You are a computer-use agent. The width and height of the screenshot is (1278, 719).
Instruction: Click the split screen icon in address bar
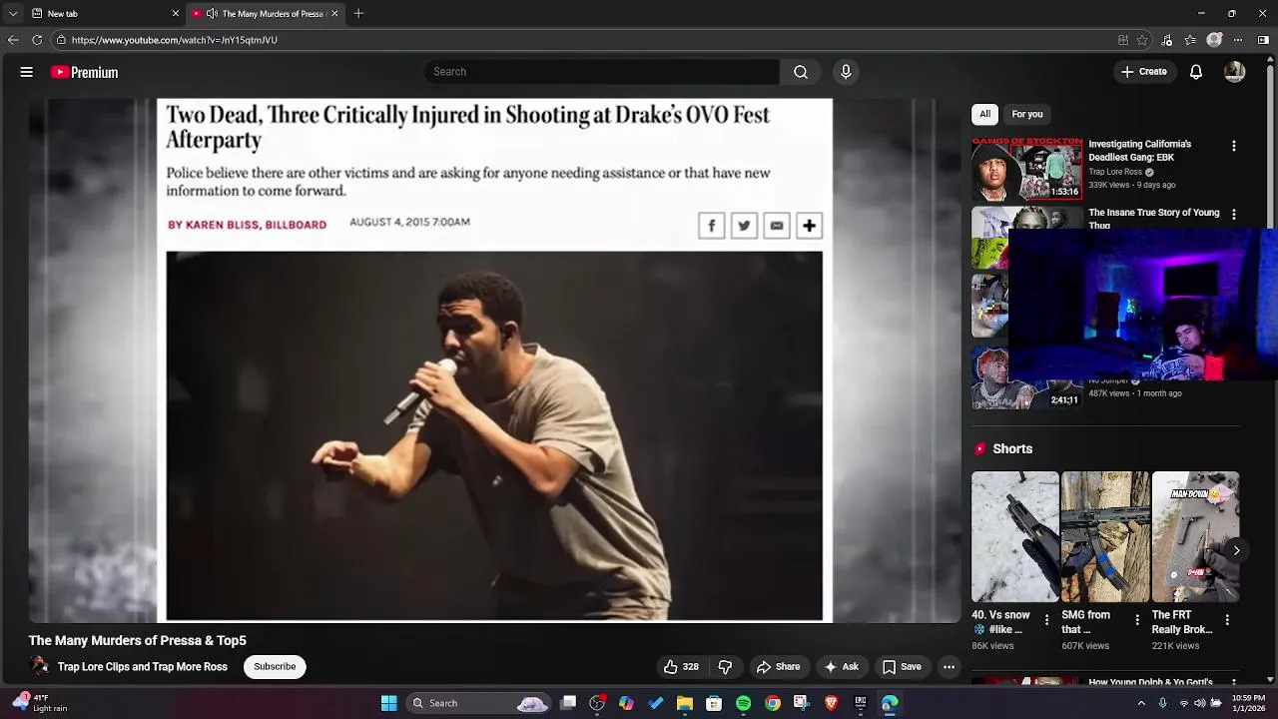(1123, 40)
